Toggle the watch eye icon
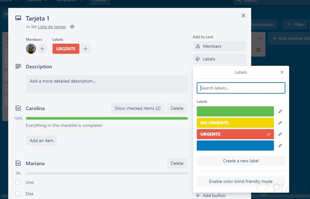The image size is (310, 199). pos(72,27)
